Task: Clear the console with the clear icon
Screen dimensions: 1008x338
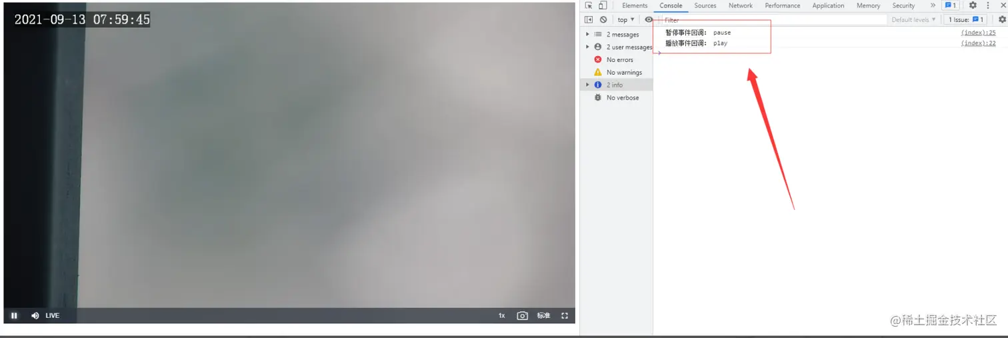Action: pos(603,19)
